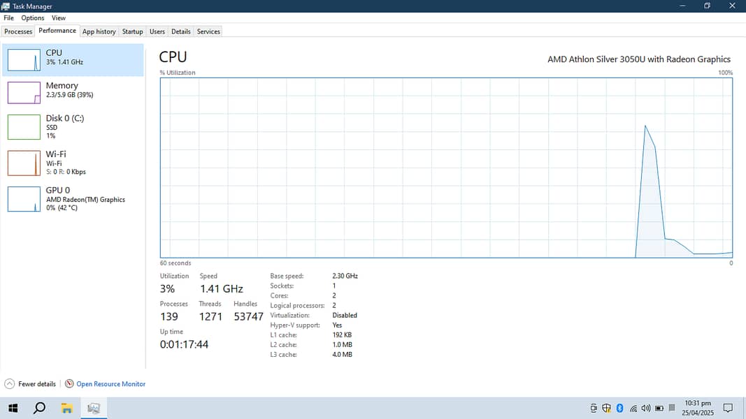Viewport: 746px width, 419px height.
Task: Click the L2 cache 1.0 MB value
Action: click(x=342, y=345)
